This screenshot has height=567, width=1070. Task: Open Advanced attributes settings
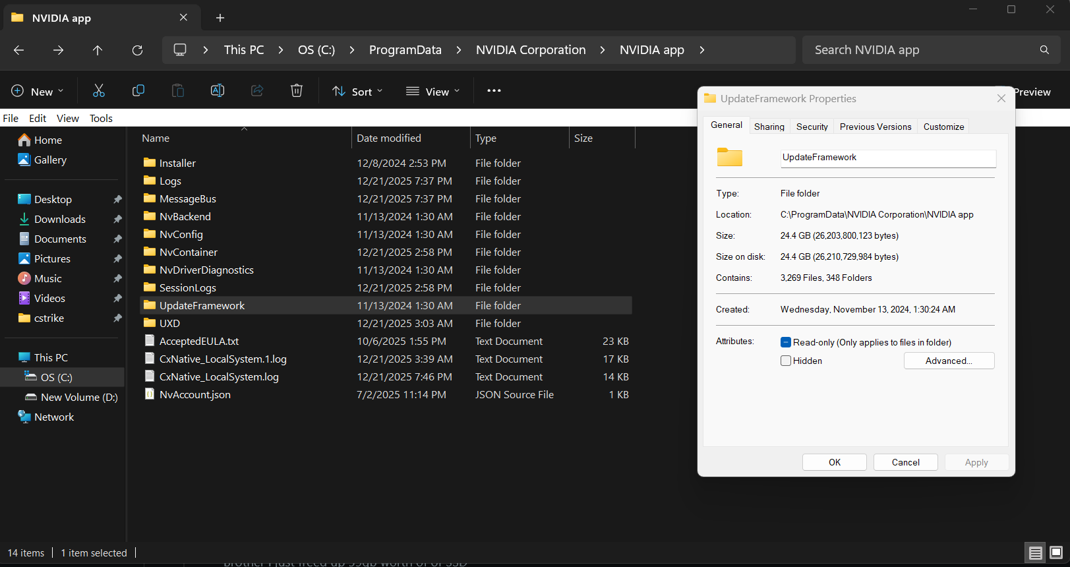point(949,361)
